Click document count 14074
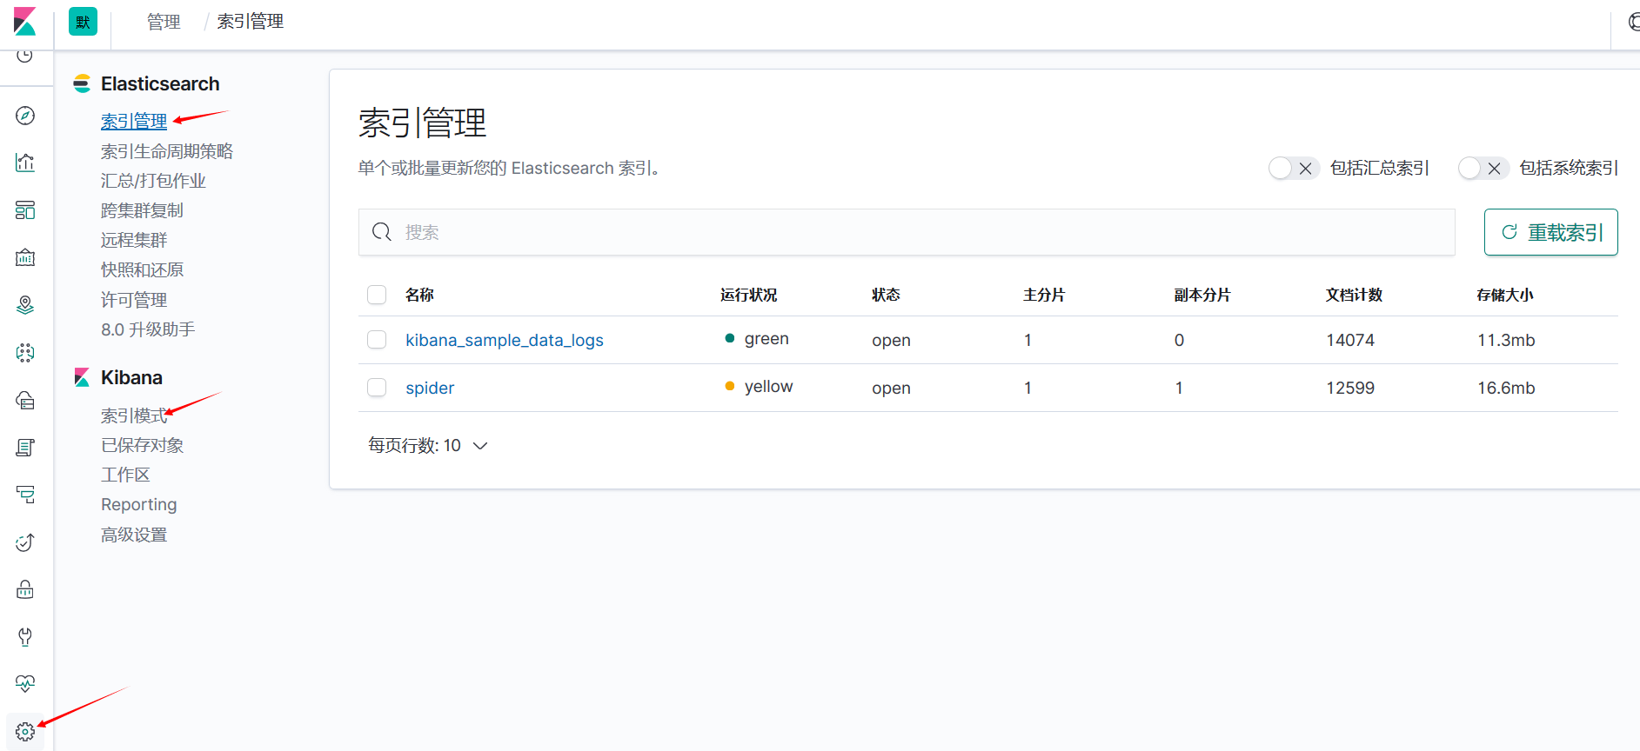This screenshot has height=751, width=1640. [1350, 340]
